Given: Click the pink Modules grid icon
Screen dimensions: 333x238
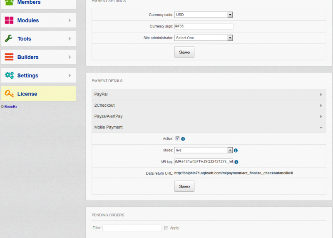Looking at the screenshot, I should [9, 20].
